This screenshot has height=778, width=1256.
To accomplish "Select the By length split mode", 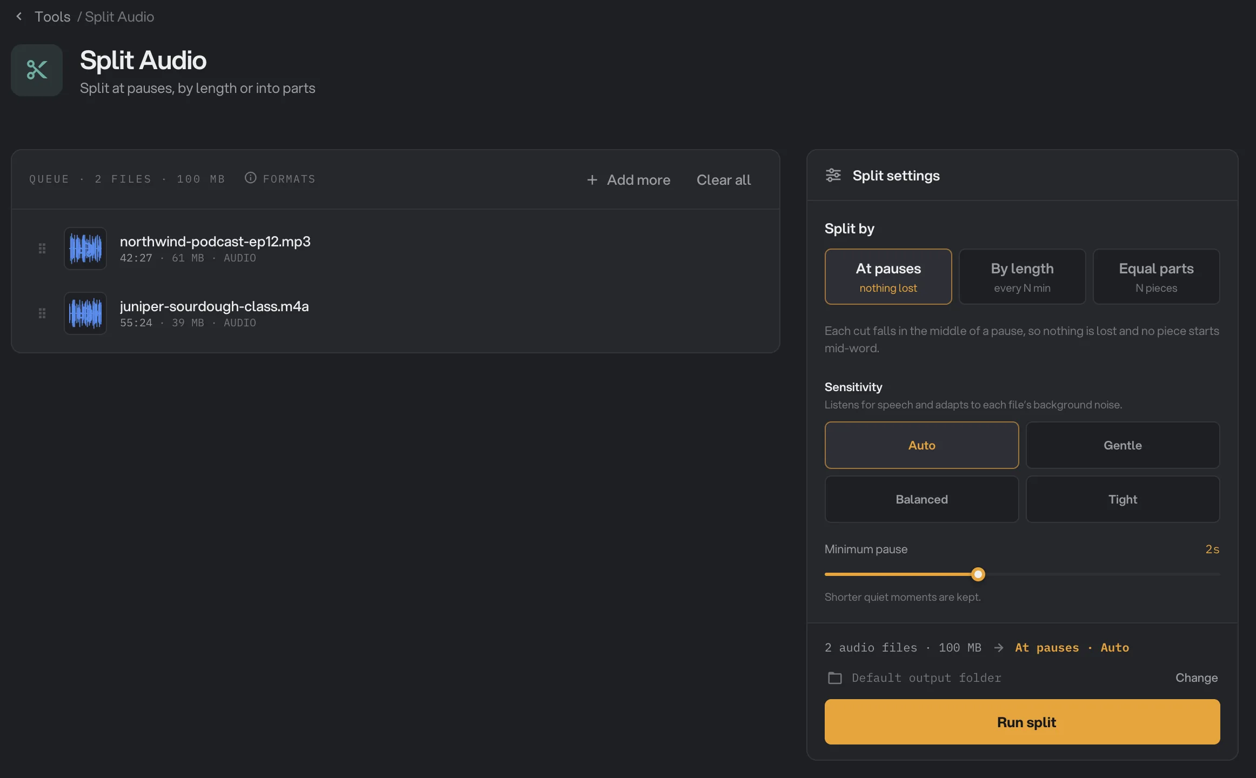I will 1022,277.
